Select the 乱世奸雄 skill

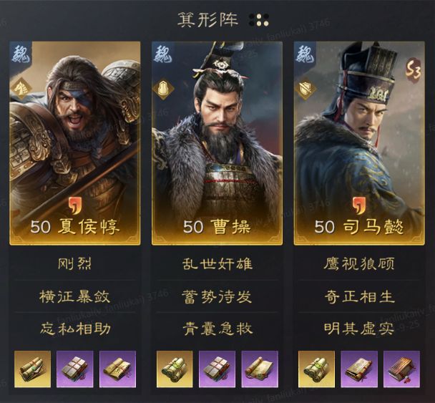click(217, 264)
